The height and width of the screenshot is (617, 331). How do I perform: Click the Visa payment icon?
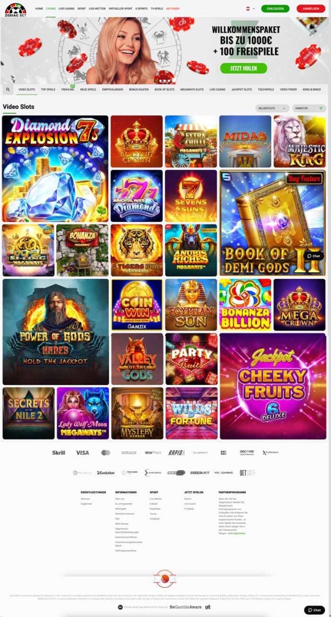coord(82,452)
